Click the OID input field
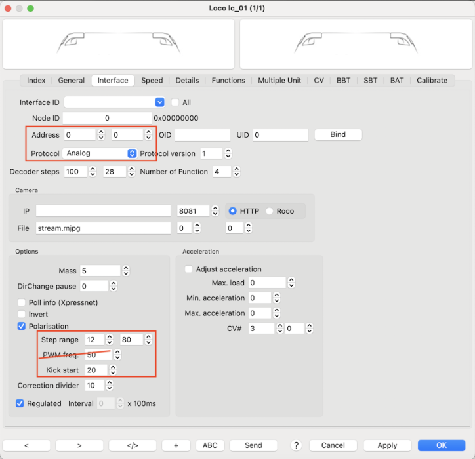The width and height of the screenshot is (475, 459). [x=203, y=135]
